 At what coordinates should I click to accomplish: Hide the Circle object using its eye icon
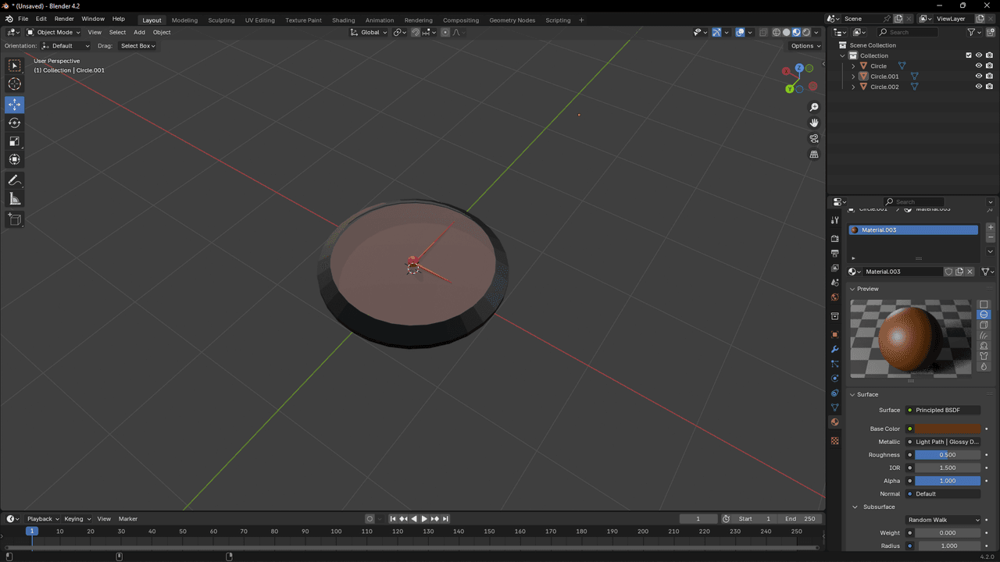pyautogui.click(x=978, y=66)
